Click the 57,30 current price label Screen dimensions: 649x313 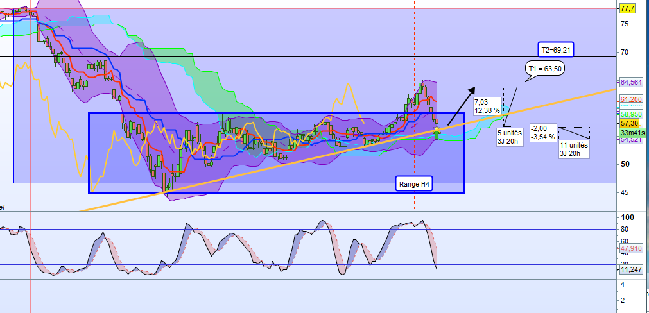(630, 123)
